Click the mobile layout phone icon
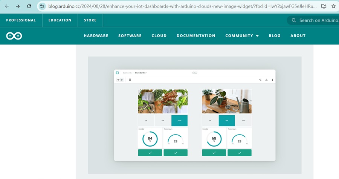The width and height of the screenshot is (339, 179). [130, 80]
